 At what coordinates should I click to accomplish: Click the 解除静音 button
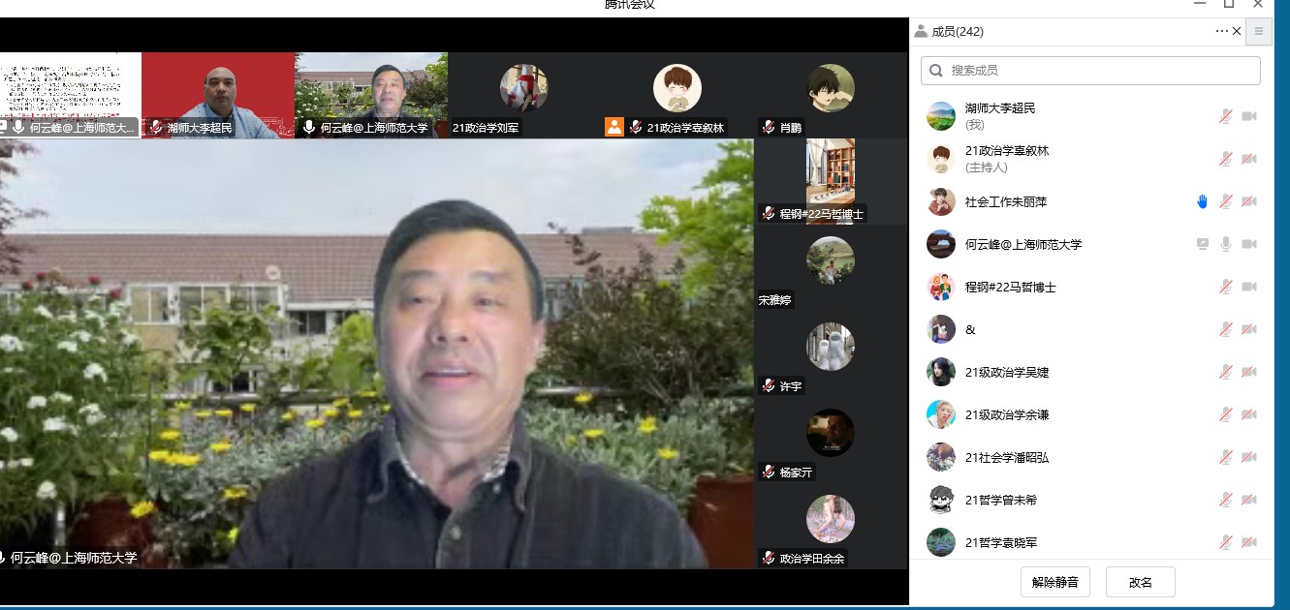point(1055,582)
